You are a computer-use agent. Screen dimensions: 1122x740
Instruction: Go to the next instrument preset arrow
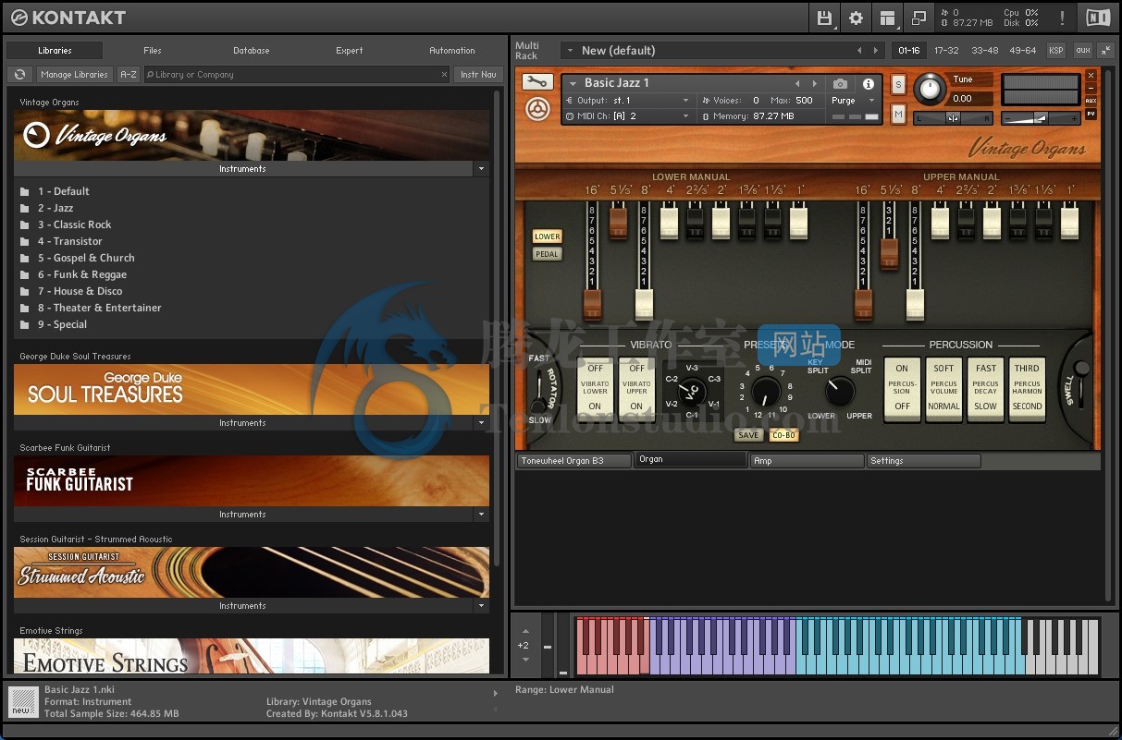[x=814, y=83]
